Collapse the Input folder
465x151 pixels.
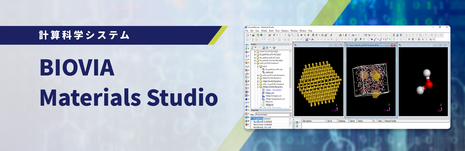coord(258,66)
